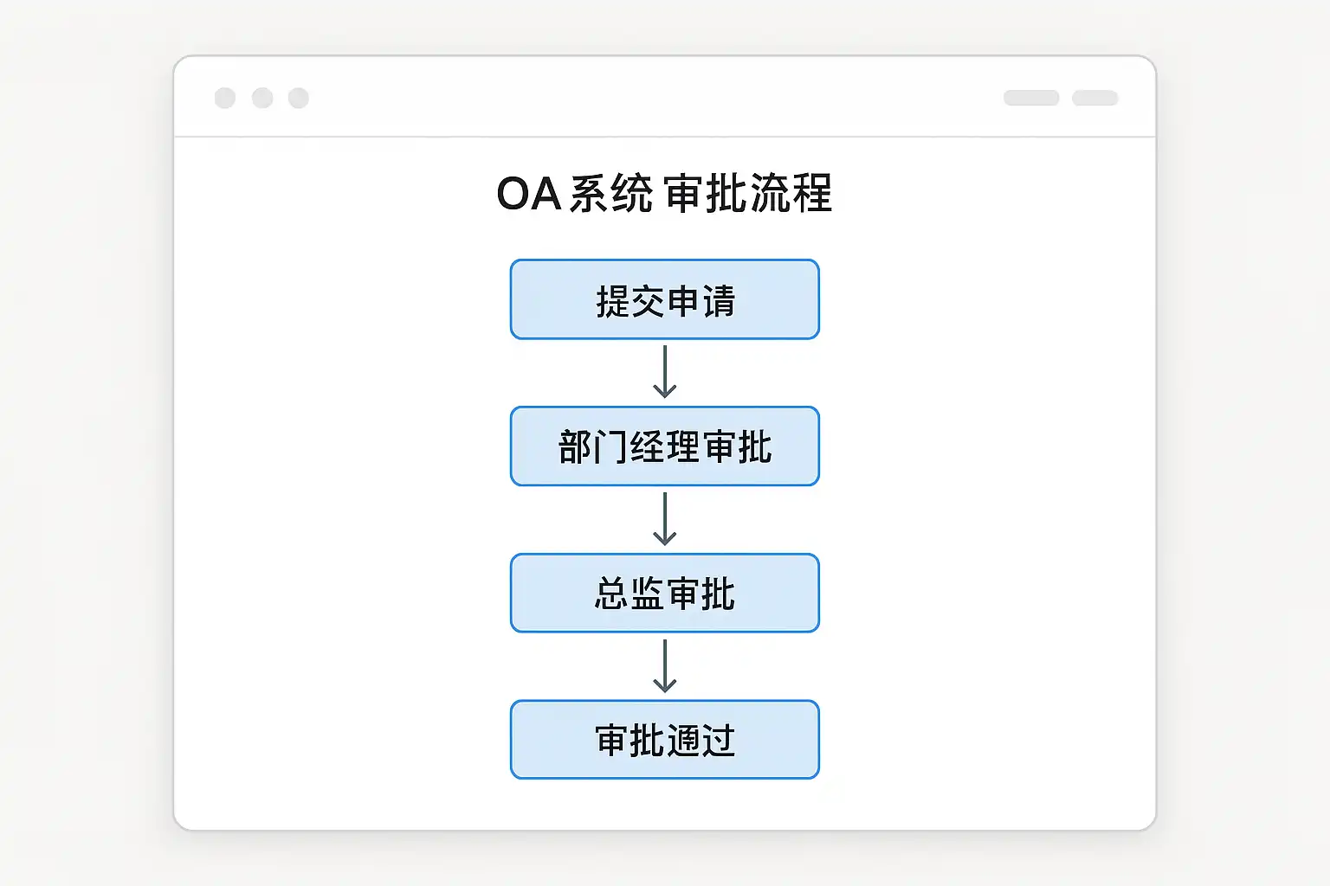The image size is (1330, 886).
Task: Select the 审批通过 final step box
Action: click(x=665, y=740)
